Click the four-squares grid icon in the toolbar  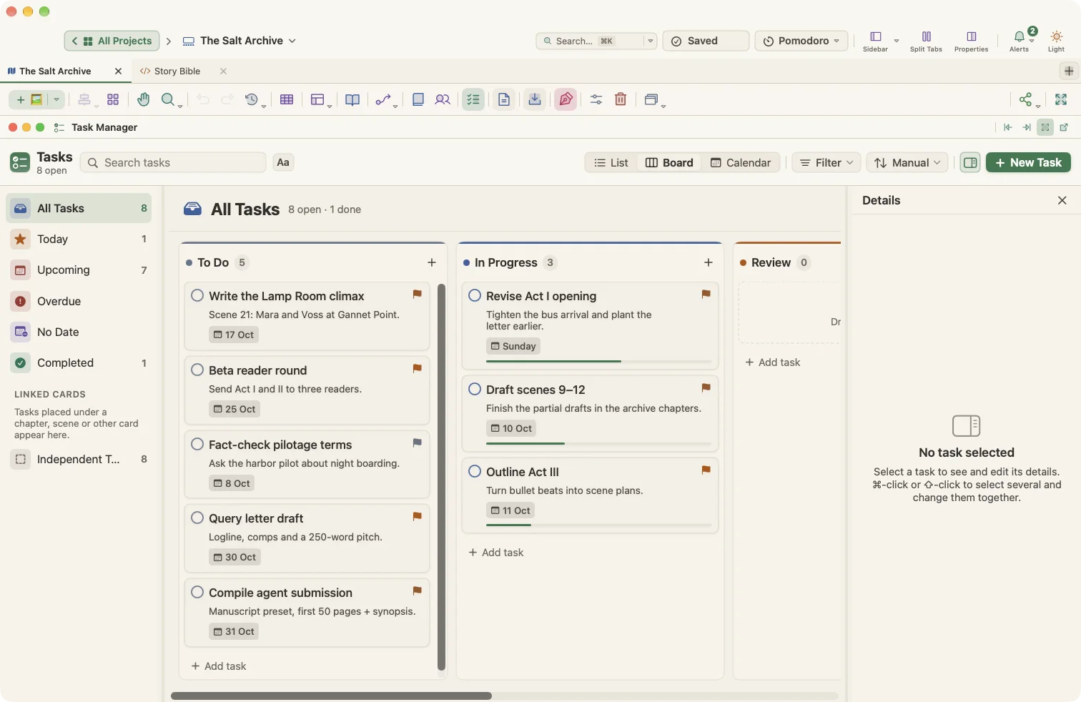[x=113, y=99]
